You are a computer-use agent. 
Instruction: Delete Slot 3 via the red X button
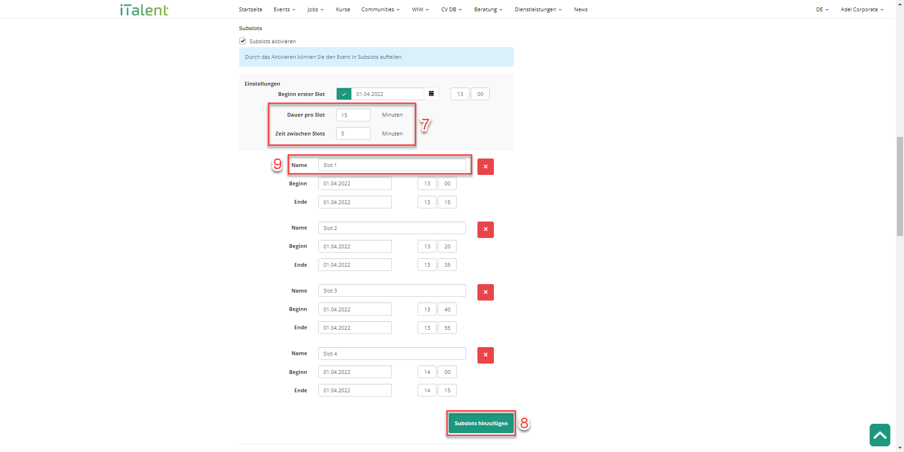485,292
